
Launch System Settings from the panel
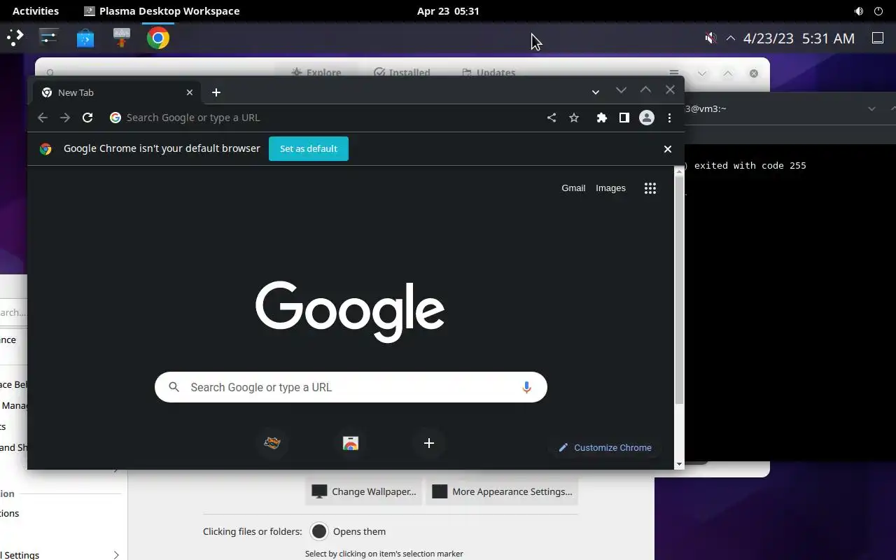pyautogui.click(x=49, y=38)
